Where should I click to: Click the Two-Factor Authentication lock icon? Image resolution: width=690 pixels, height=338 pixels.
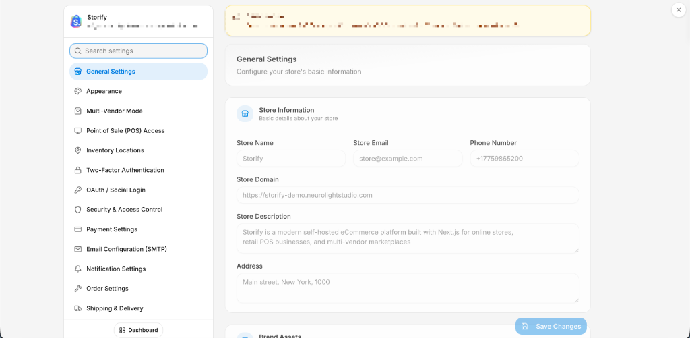click(x=78, y=170)
